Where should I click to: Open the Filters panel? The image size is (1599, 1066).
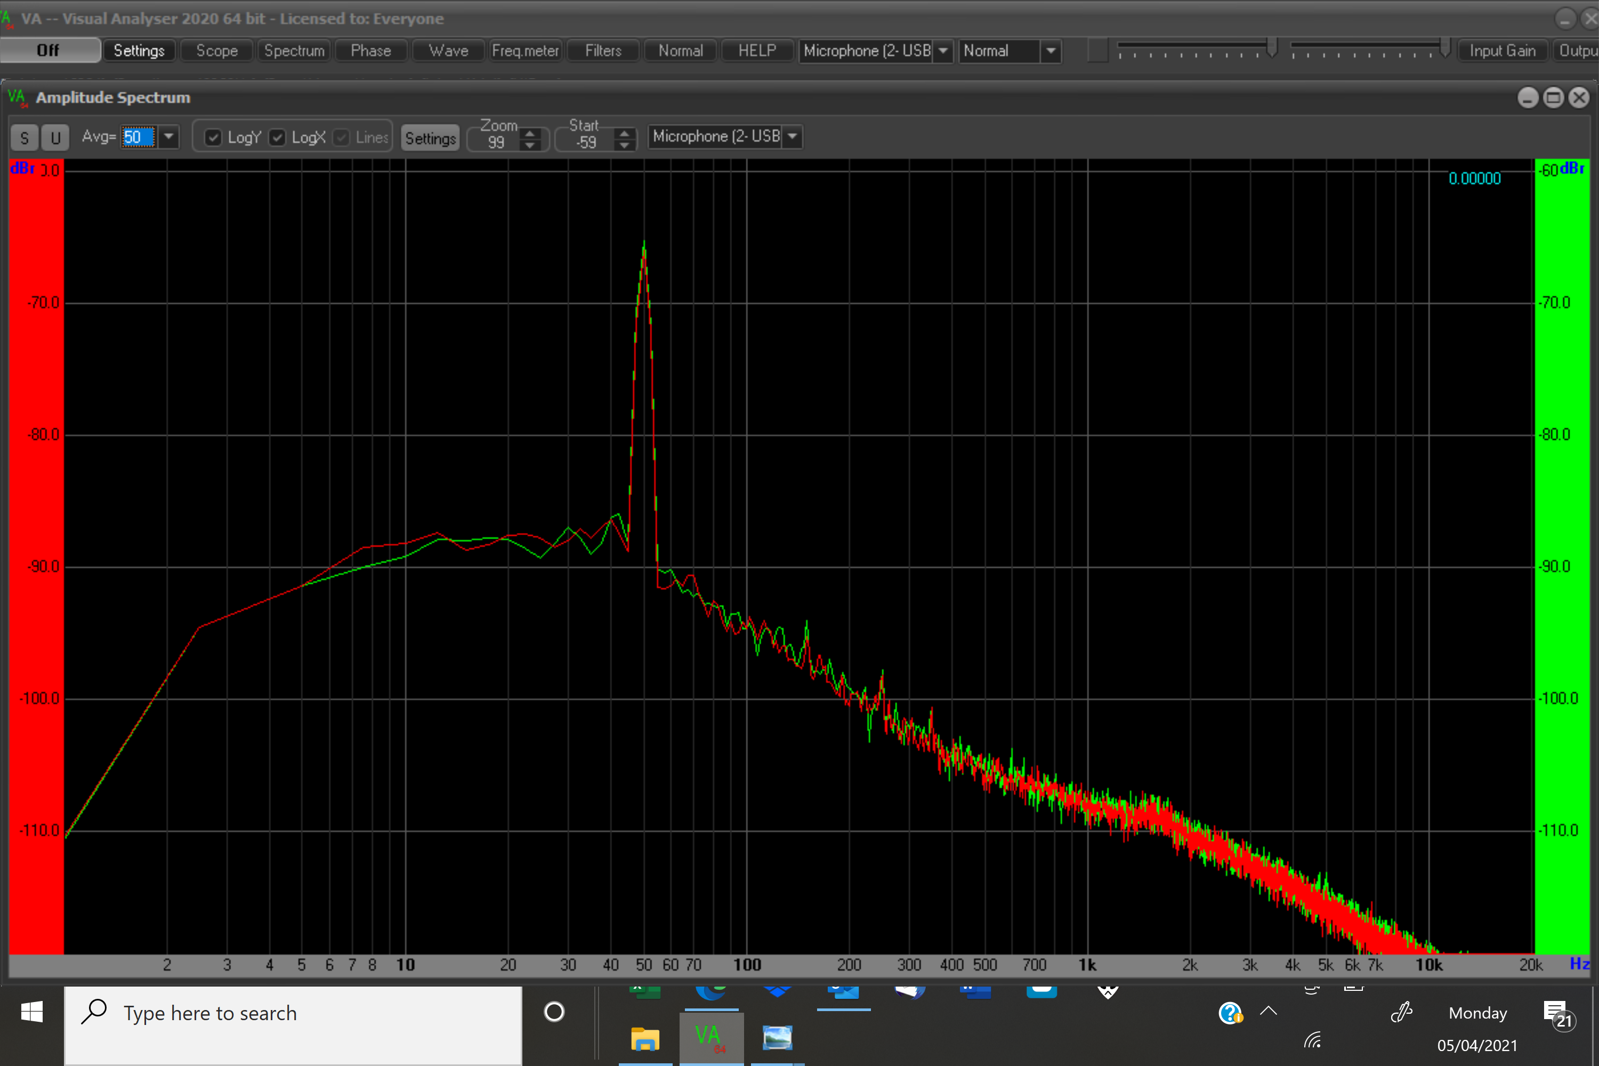603,51
